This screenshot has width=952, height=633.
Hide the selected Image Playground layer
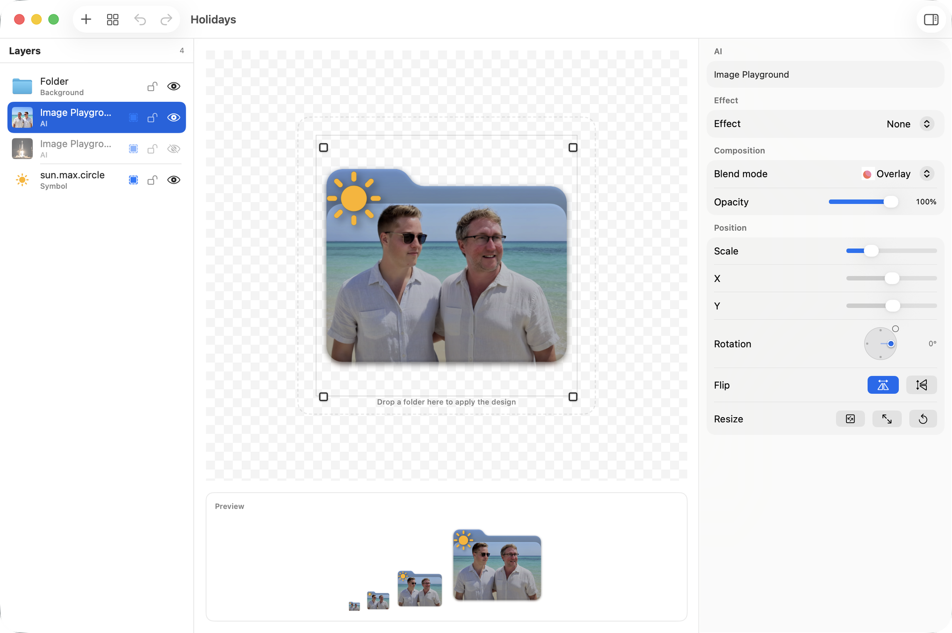tap(174, 117)
